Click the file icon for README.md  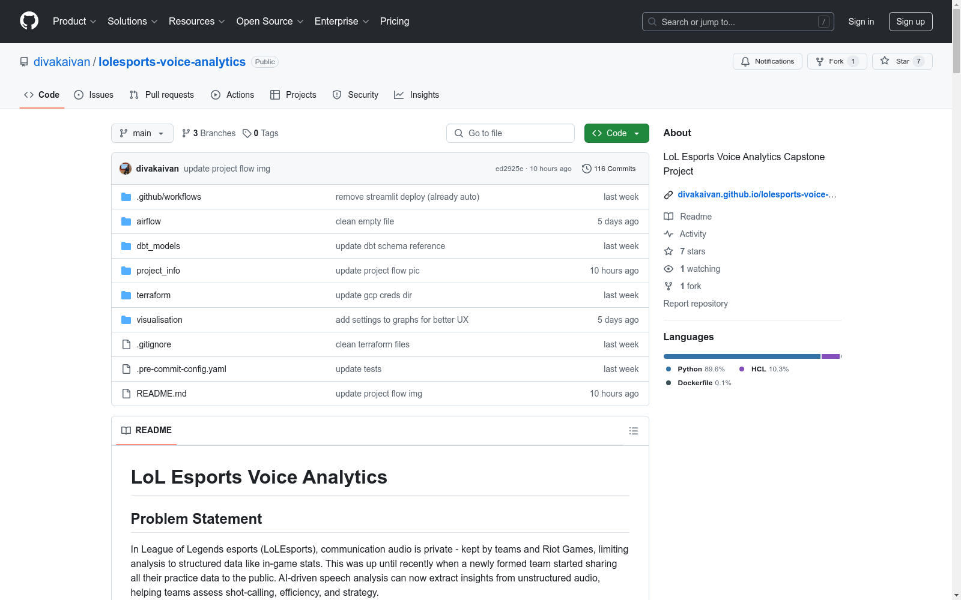tap(126, 394)
